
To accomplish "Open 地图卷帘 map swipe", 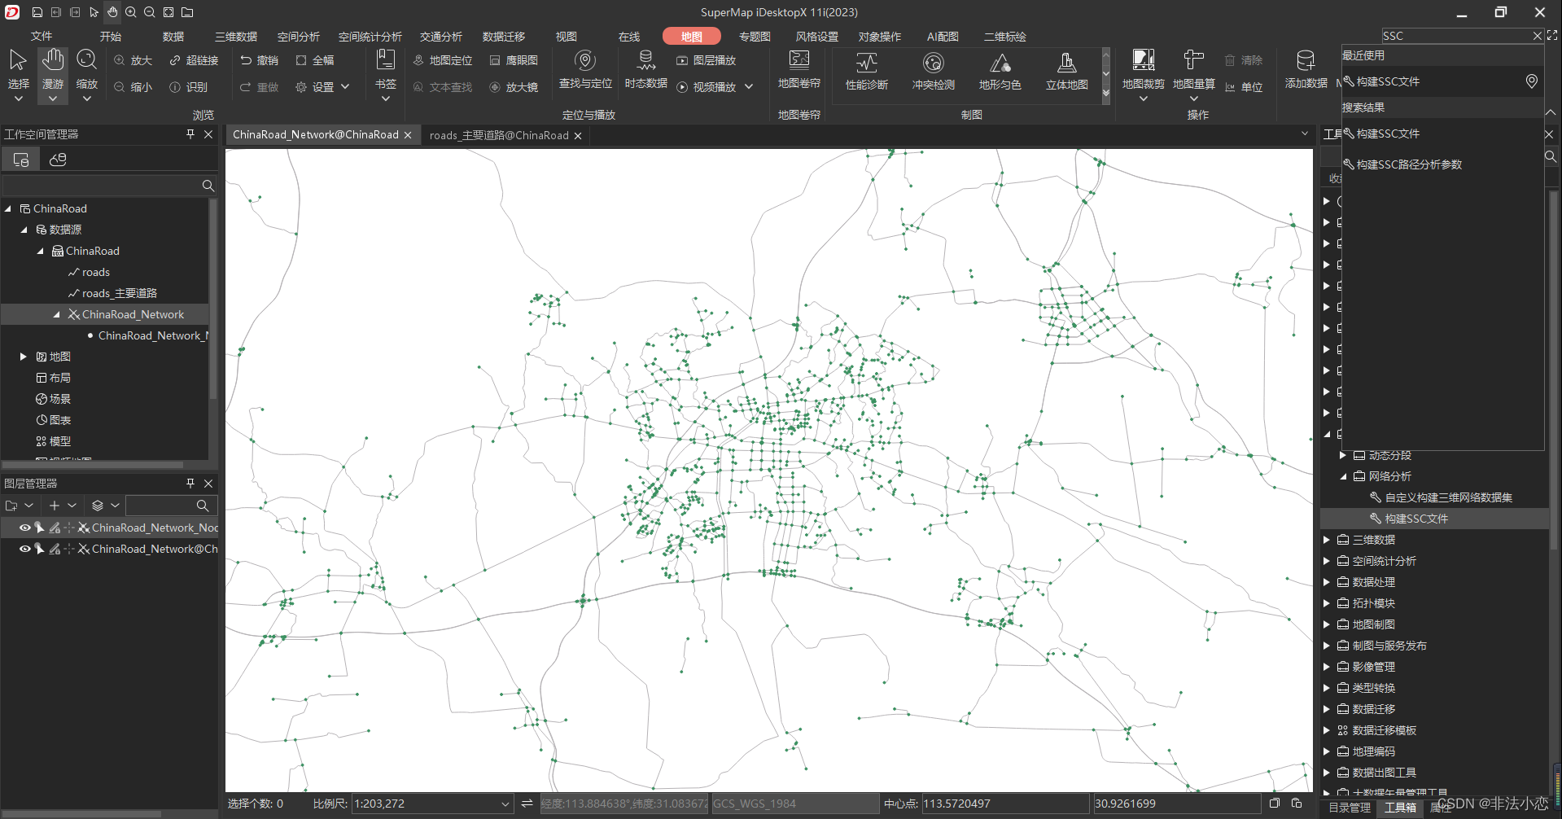I will tap(799, 69).
